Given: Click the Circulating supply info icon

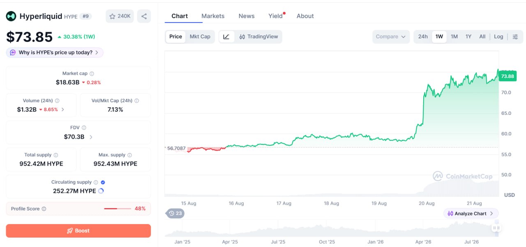Looking at the screenshot, I should [96, 182].
